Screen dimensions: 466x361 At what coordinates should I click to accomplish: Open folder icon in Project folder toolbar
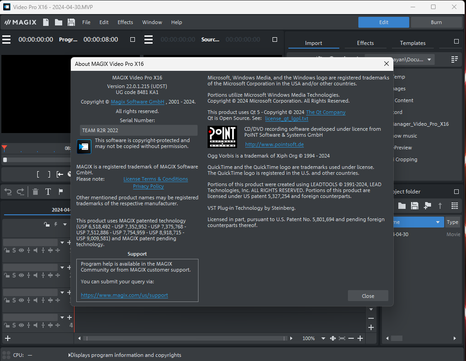[402, 206]
